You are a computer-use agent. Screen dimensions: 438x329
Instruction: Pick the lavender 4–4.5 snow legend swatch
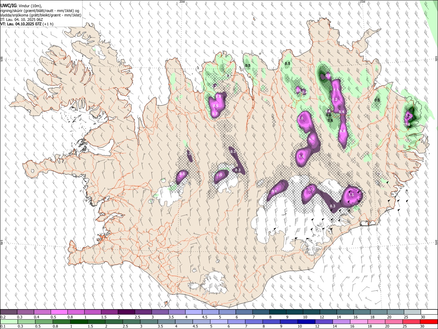[194, 312]
